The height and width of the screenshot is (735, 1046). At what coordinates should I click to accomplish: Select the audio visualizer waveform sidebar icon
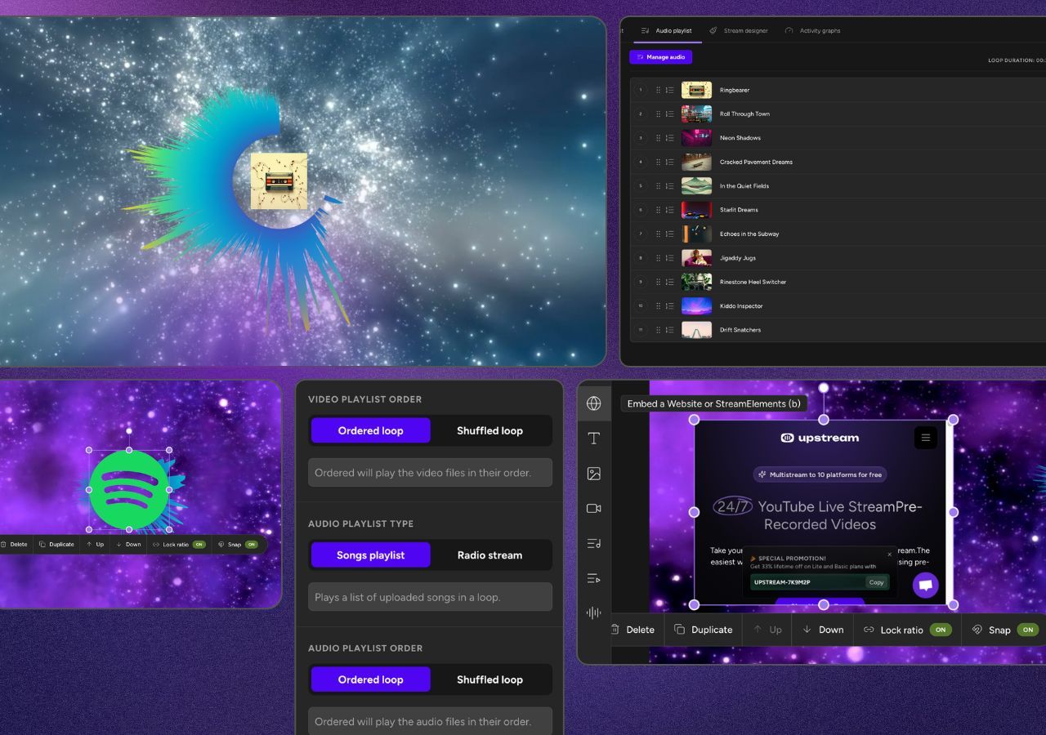[x=594, y=612]
